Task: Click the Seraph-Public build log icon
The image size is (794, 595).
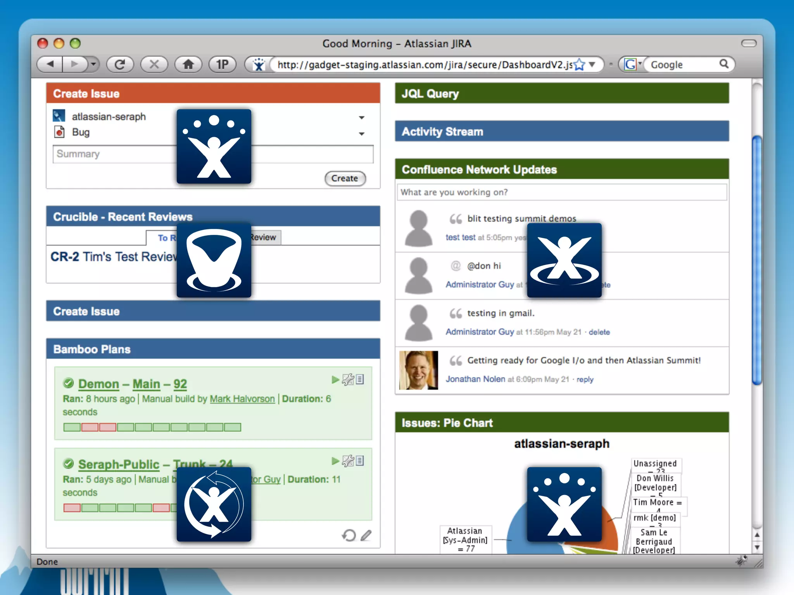Action: coord(360,461)
